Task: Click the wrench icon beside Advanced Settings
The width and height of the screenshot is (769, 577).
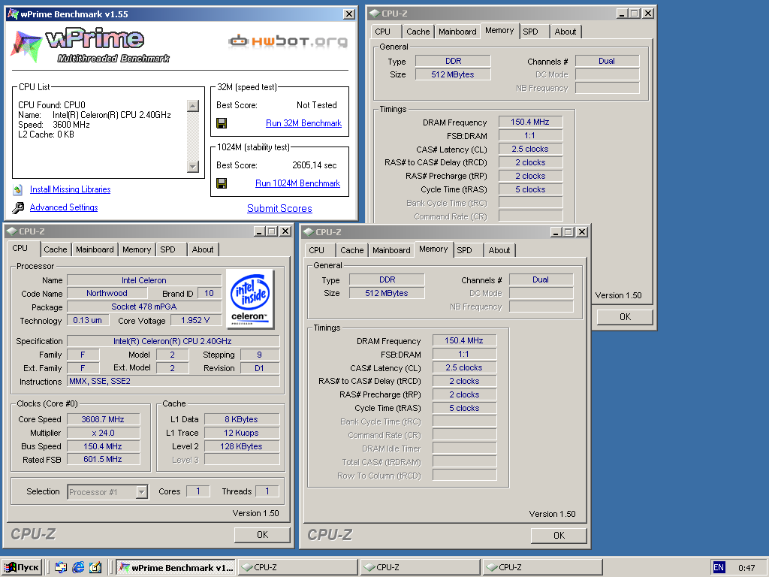Action: tap(18, 207)
